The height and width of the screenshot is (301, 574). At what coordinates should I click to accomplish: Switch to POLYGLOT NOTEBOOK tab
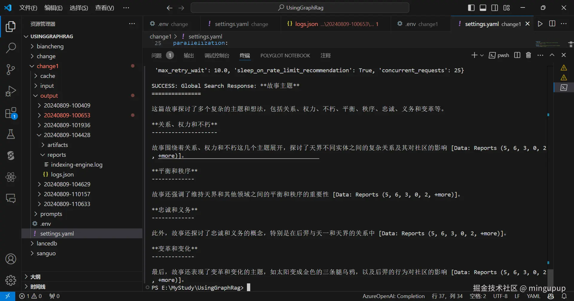pyautogui.click(x=285, y=56)
